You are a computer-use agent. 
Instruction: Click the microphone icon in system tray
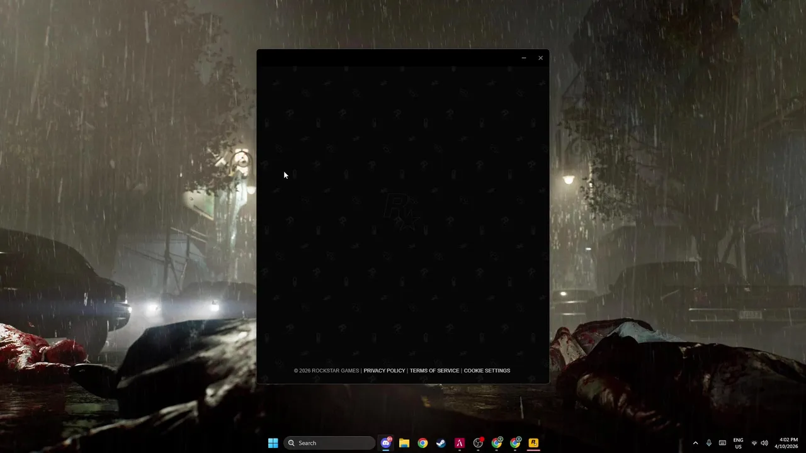[709, 443]
